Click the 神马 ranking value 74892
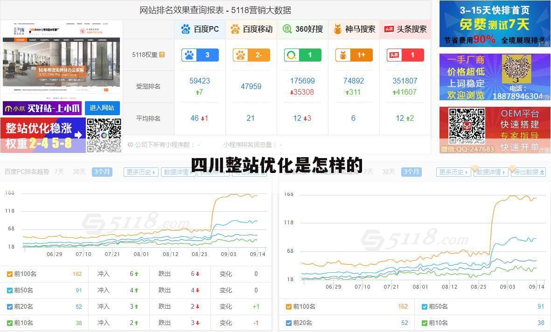This screenshot has width=551, height=332. (354, 81)
